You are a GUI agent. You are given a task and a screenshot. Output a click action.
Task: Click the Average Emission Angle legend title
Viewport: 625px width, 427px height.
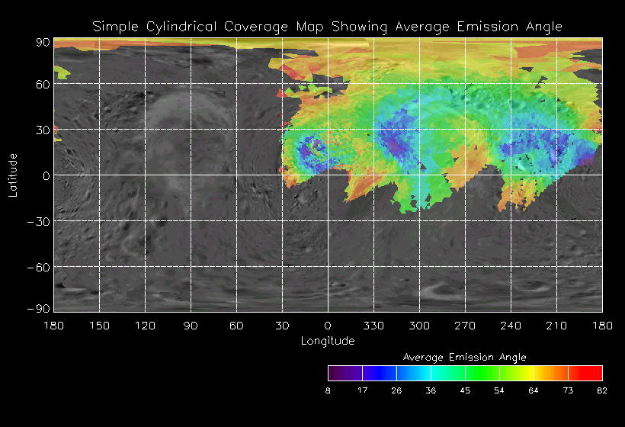point(464,357)
